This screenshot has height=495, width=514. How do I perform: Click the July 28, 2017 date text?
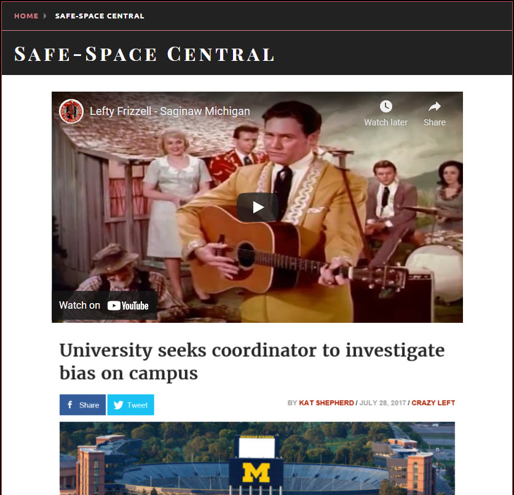[382, 403]
